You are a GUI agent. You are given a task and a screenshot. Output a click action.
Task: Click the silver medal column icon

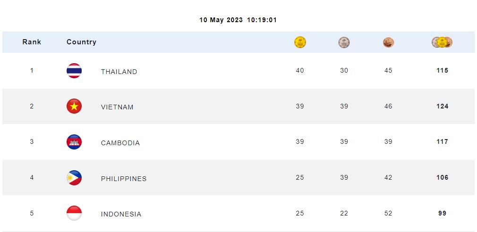[x=344, y=42]
